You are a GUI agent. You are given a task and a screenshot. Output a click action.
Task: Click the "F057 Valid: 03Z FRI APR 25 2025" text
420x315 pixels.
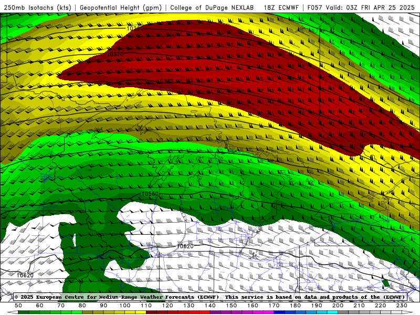[361, 7]
